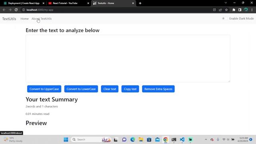Click the 'Preview' heading
Screen dimensions: 256x144
(36, 123)
